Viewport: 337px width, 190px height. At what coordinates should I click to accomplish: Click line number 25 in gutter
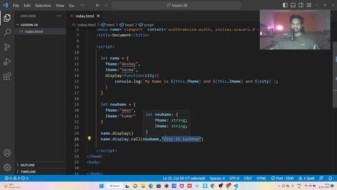tap(76, 139)
